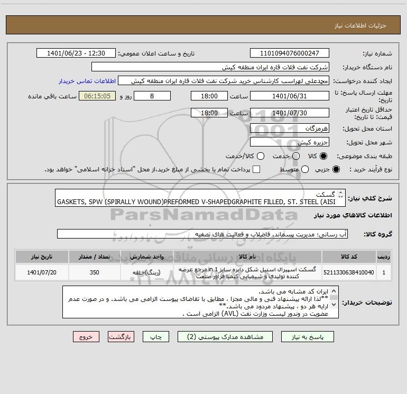The image size is (407, 394).
Task: Click the request creator name field
Action: (x=224, y=81)
